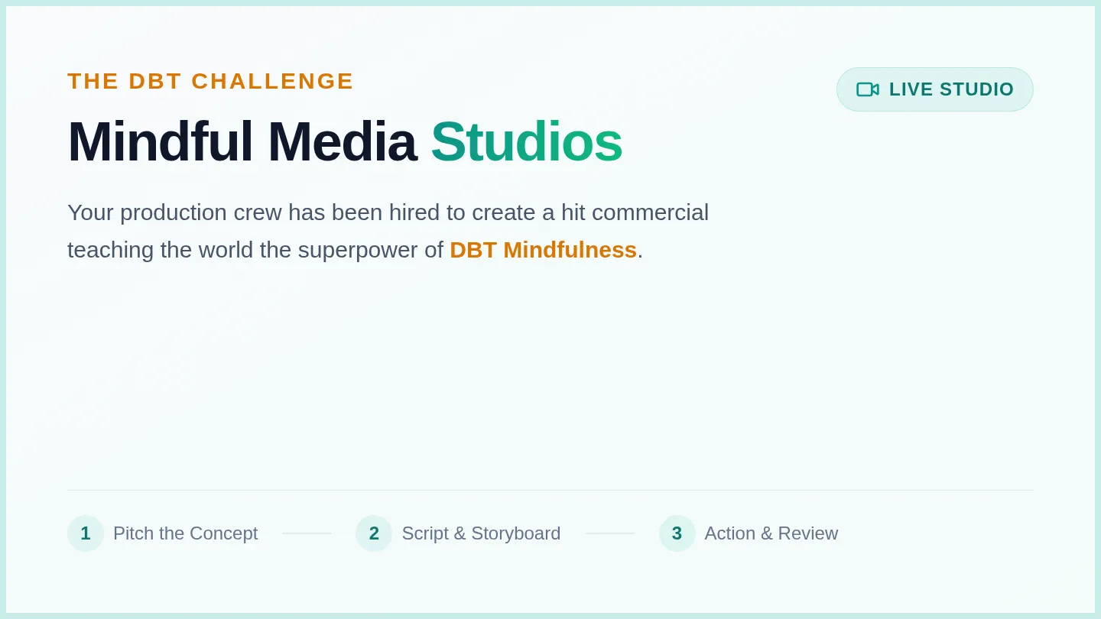
Task: Click the 'Action & Review' step label
Action: (771, 533)
